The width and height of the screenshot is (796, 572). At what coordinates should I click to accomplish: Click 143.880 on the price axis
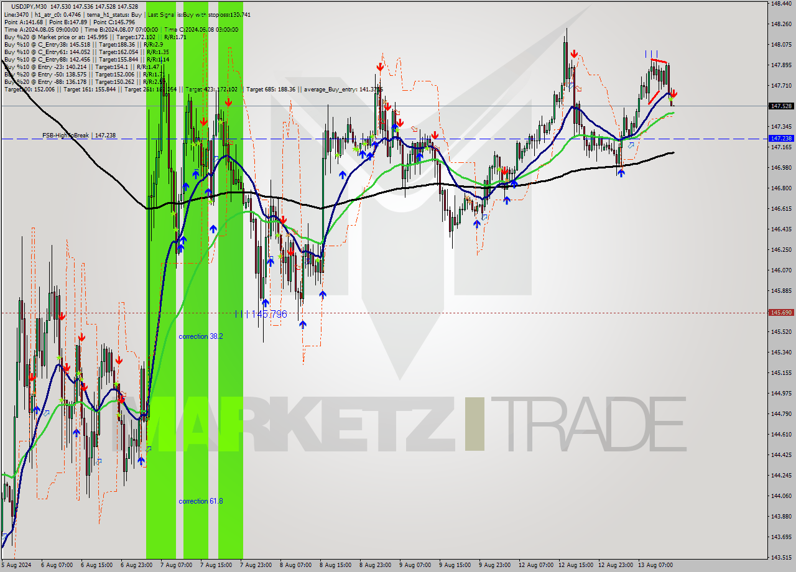tap(781, 517)
